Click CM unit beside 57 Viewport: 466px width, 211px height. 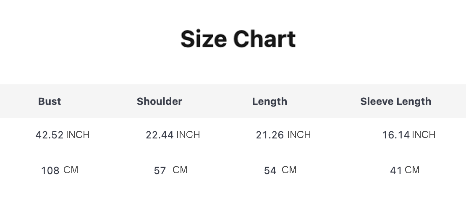[x=180, y=170]
